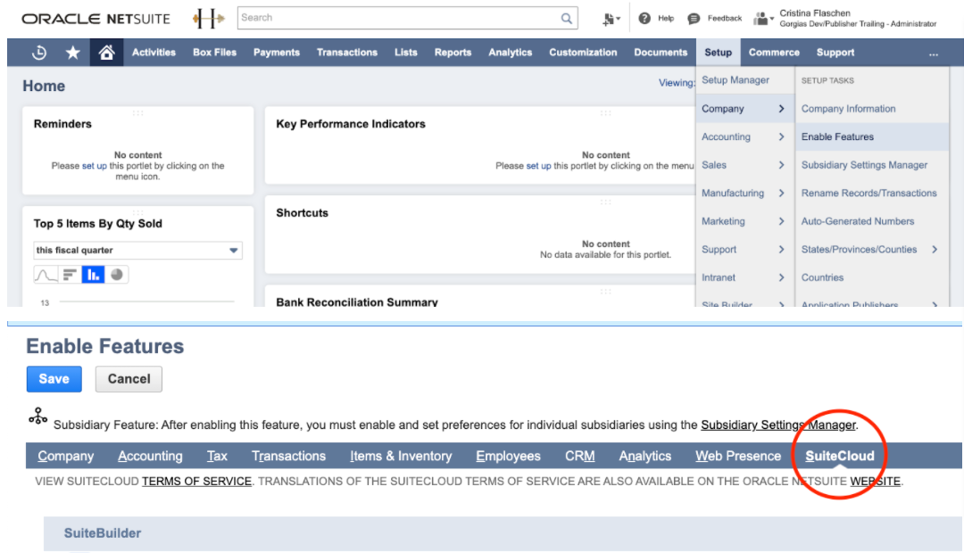This screenshot has height=553, width=964.
Task: Open the Activities menu
Action: click(154, 53)
